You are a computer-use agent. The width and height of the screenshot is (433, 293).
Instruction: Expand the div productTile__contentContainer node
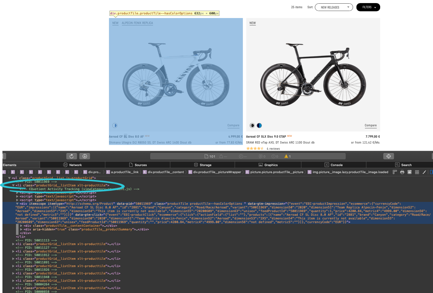[x=21, y=226]
